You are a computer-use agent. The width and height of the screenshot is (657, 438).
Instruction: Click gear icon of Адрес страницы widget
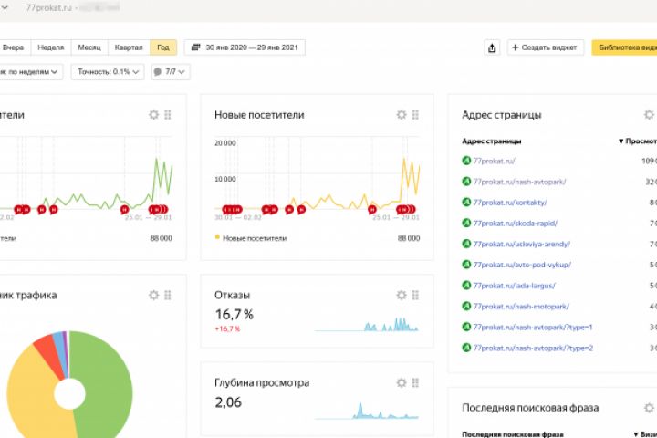pos(649,114)
